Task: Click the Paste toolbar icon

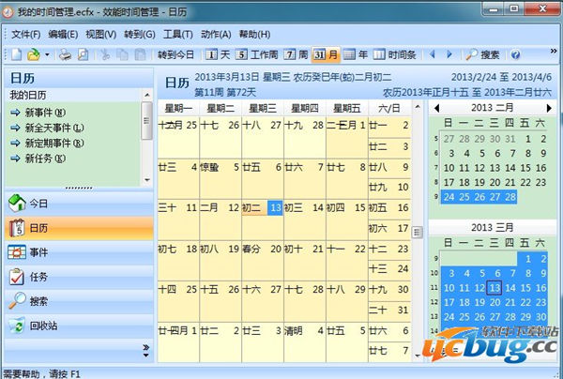Action: click(141, 54)
